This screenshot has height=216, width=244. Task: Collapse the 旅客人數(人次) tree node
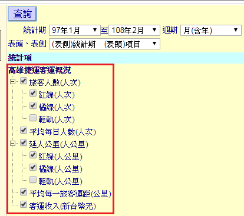pyautogui.click(x=12, y=81)
